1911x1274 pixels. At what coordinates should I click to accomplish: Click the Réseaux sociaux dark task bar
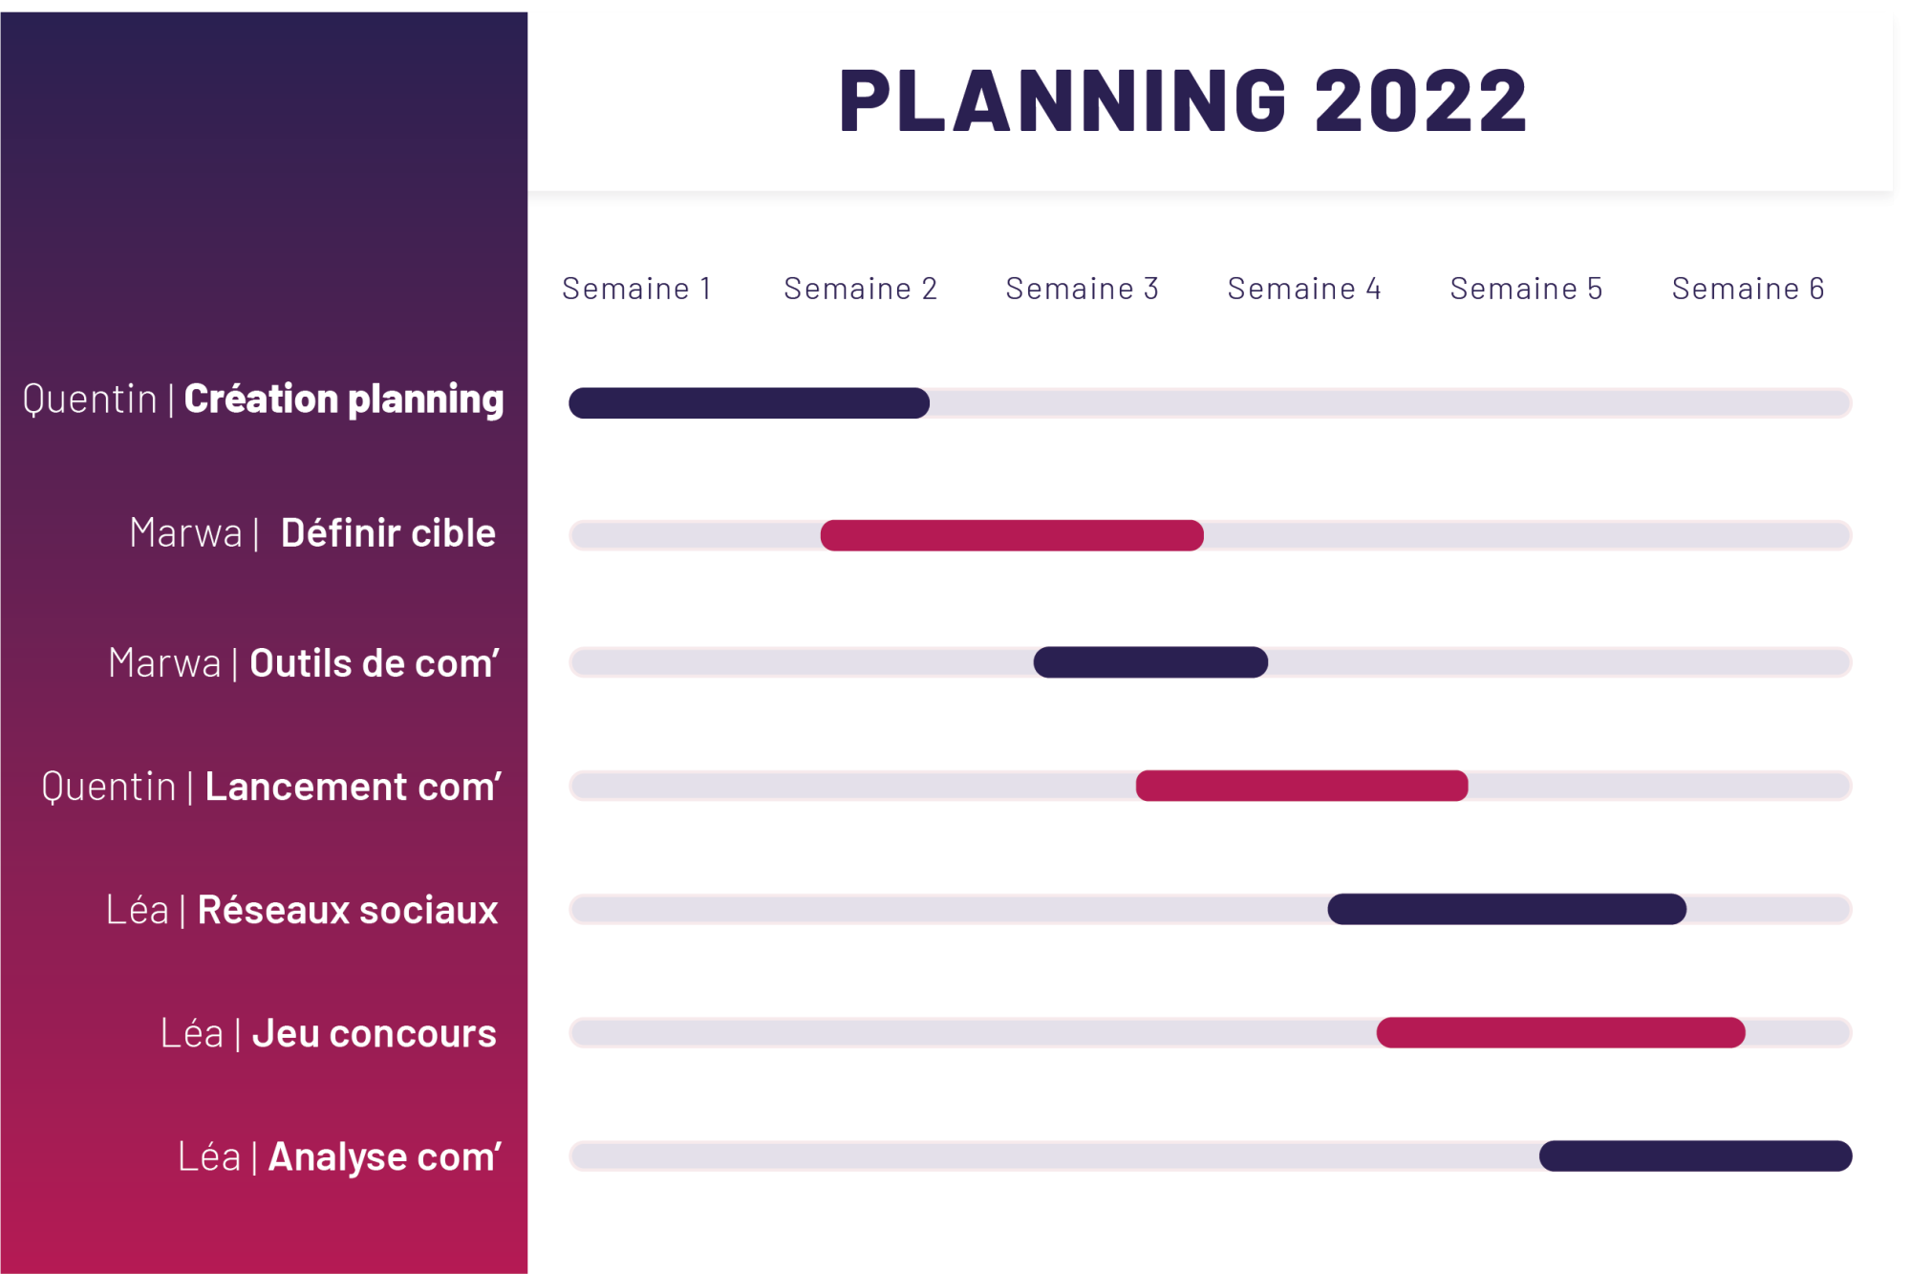(1507, 909)
